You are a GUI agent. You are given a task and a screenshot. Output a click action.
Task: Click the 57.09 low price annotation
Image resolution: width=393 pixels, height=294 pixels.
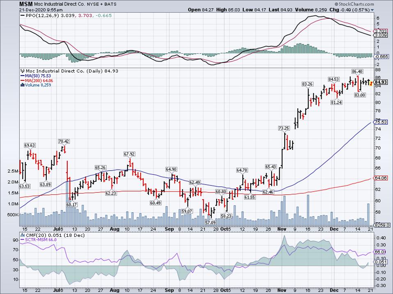[210, 222]
